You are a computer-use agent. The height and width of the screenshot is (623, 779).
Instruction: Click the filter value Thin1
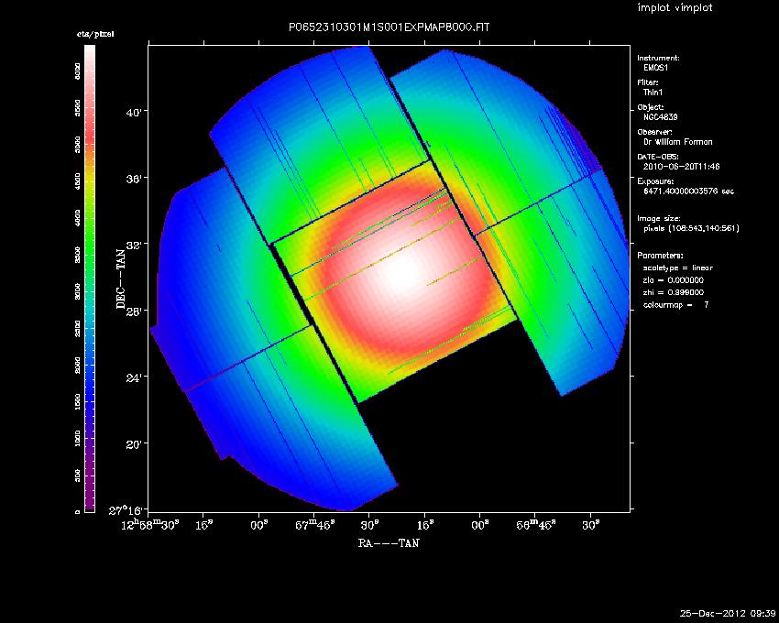[653, 93]
